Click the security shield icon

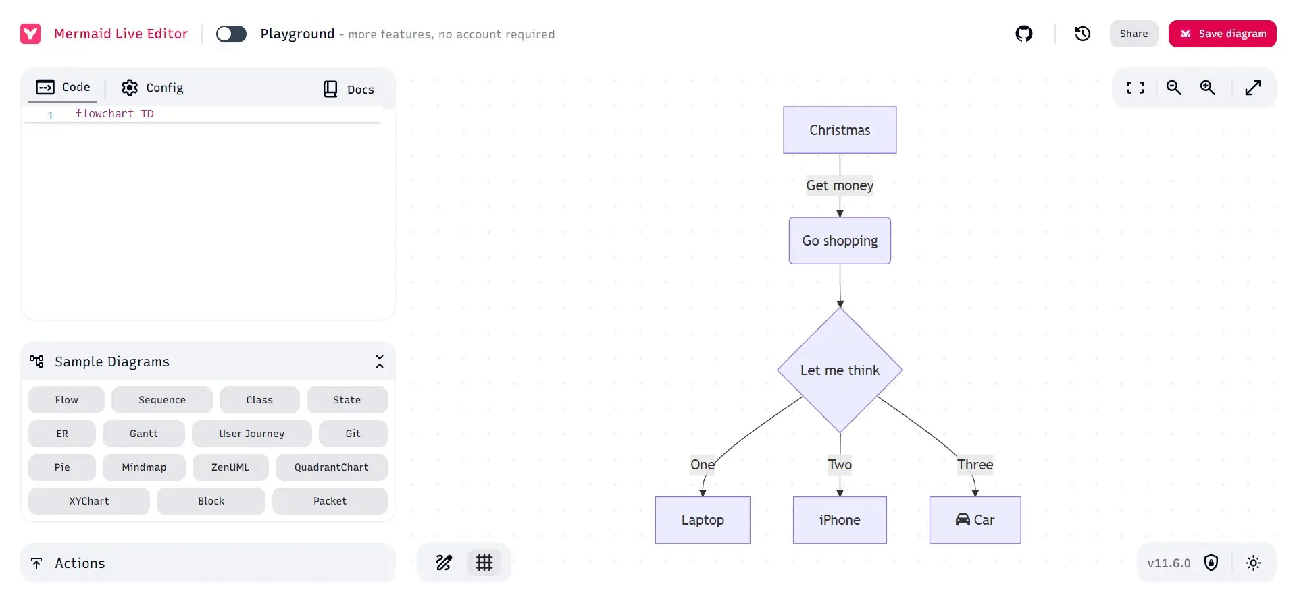[x=1211, y=563]
